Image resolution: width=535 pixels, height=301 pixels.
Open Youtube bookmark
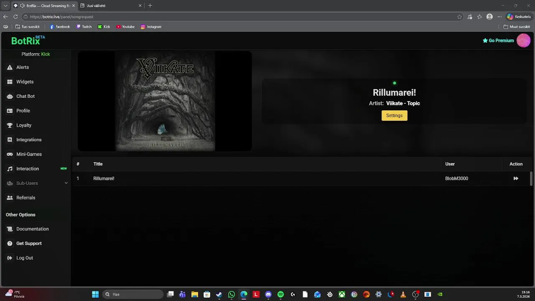point(125,27)
